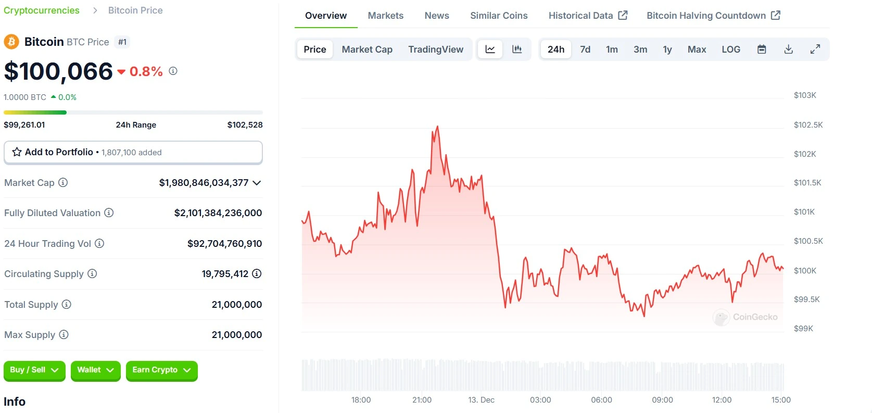Open the Markets tab
The width and height of the screenshot is (872, 413).
385,16
